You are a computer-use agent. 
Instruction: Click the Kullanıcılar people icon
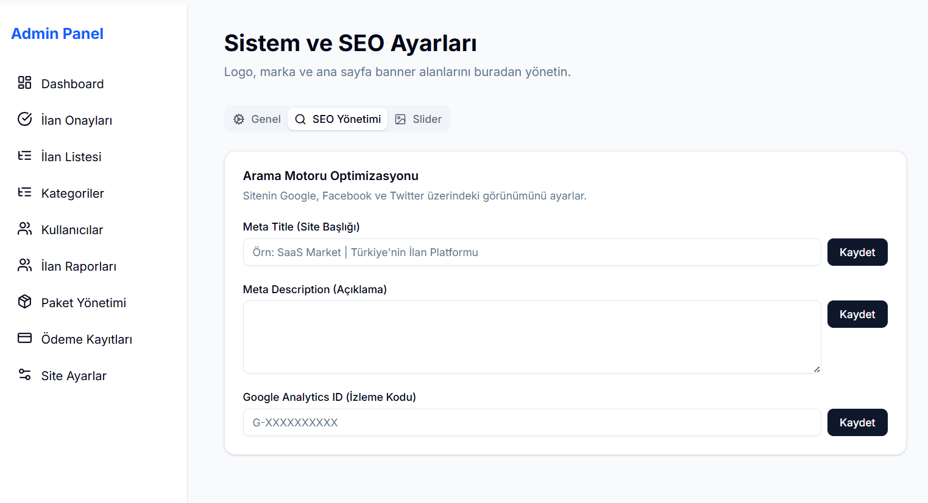pyautogui.click(x=24, y=229)
